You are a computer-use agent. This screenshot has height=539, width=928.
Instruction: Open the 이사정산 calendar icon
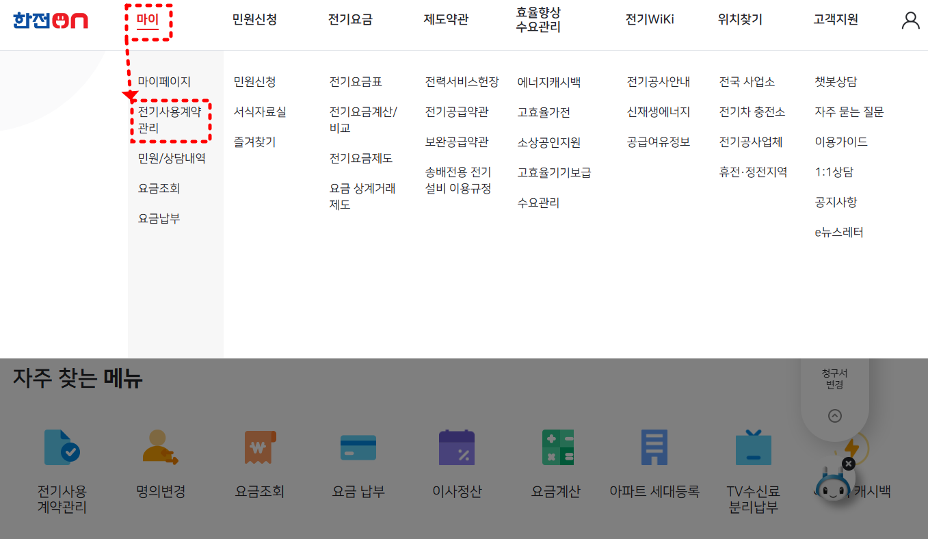[x=456, y=447]
